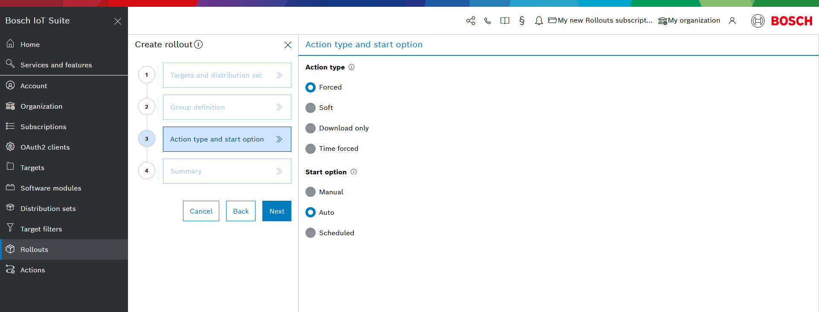Go to Target filters in the sidebar
The width and height of the screenshot is (819, 312).
click(x=41, y=229)
